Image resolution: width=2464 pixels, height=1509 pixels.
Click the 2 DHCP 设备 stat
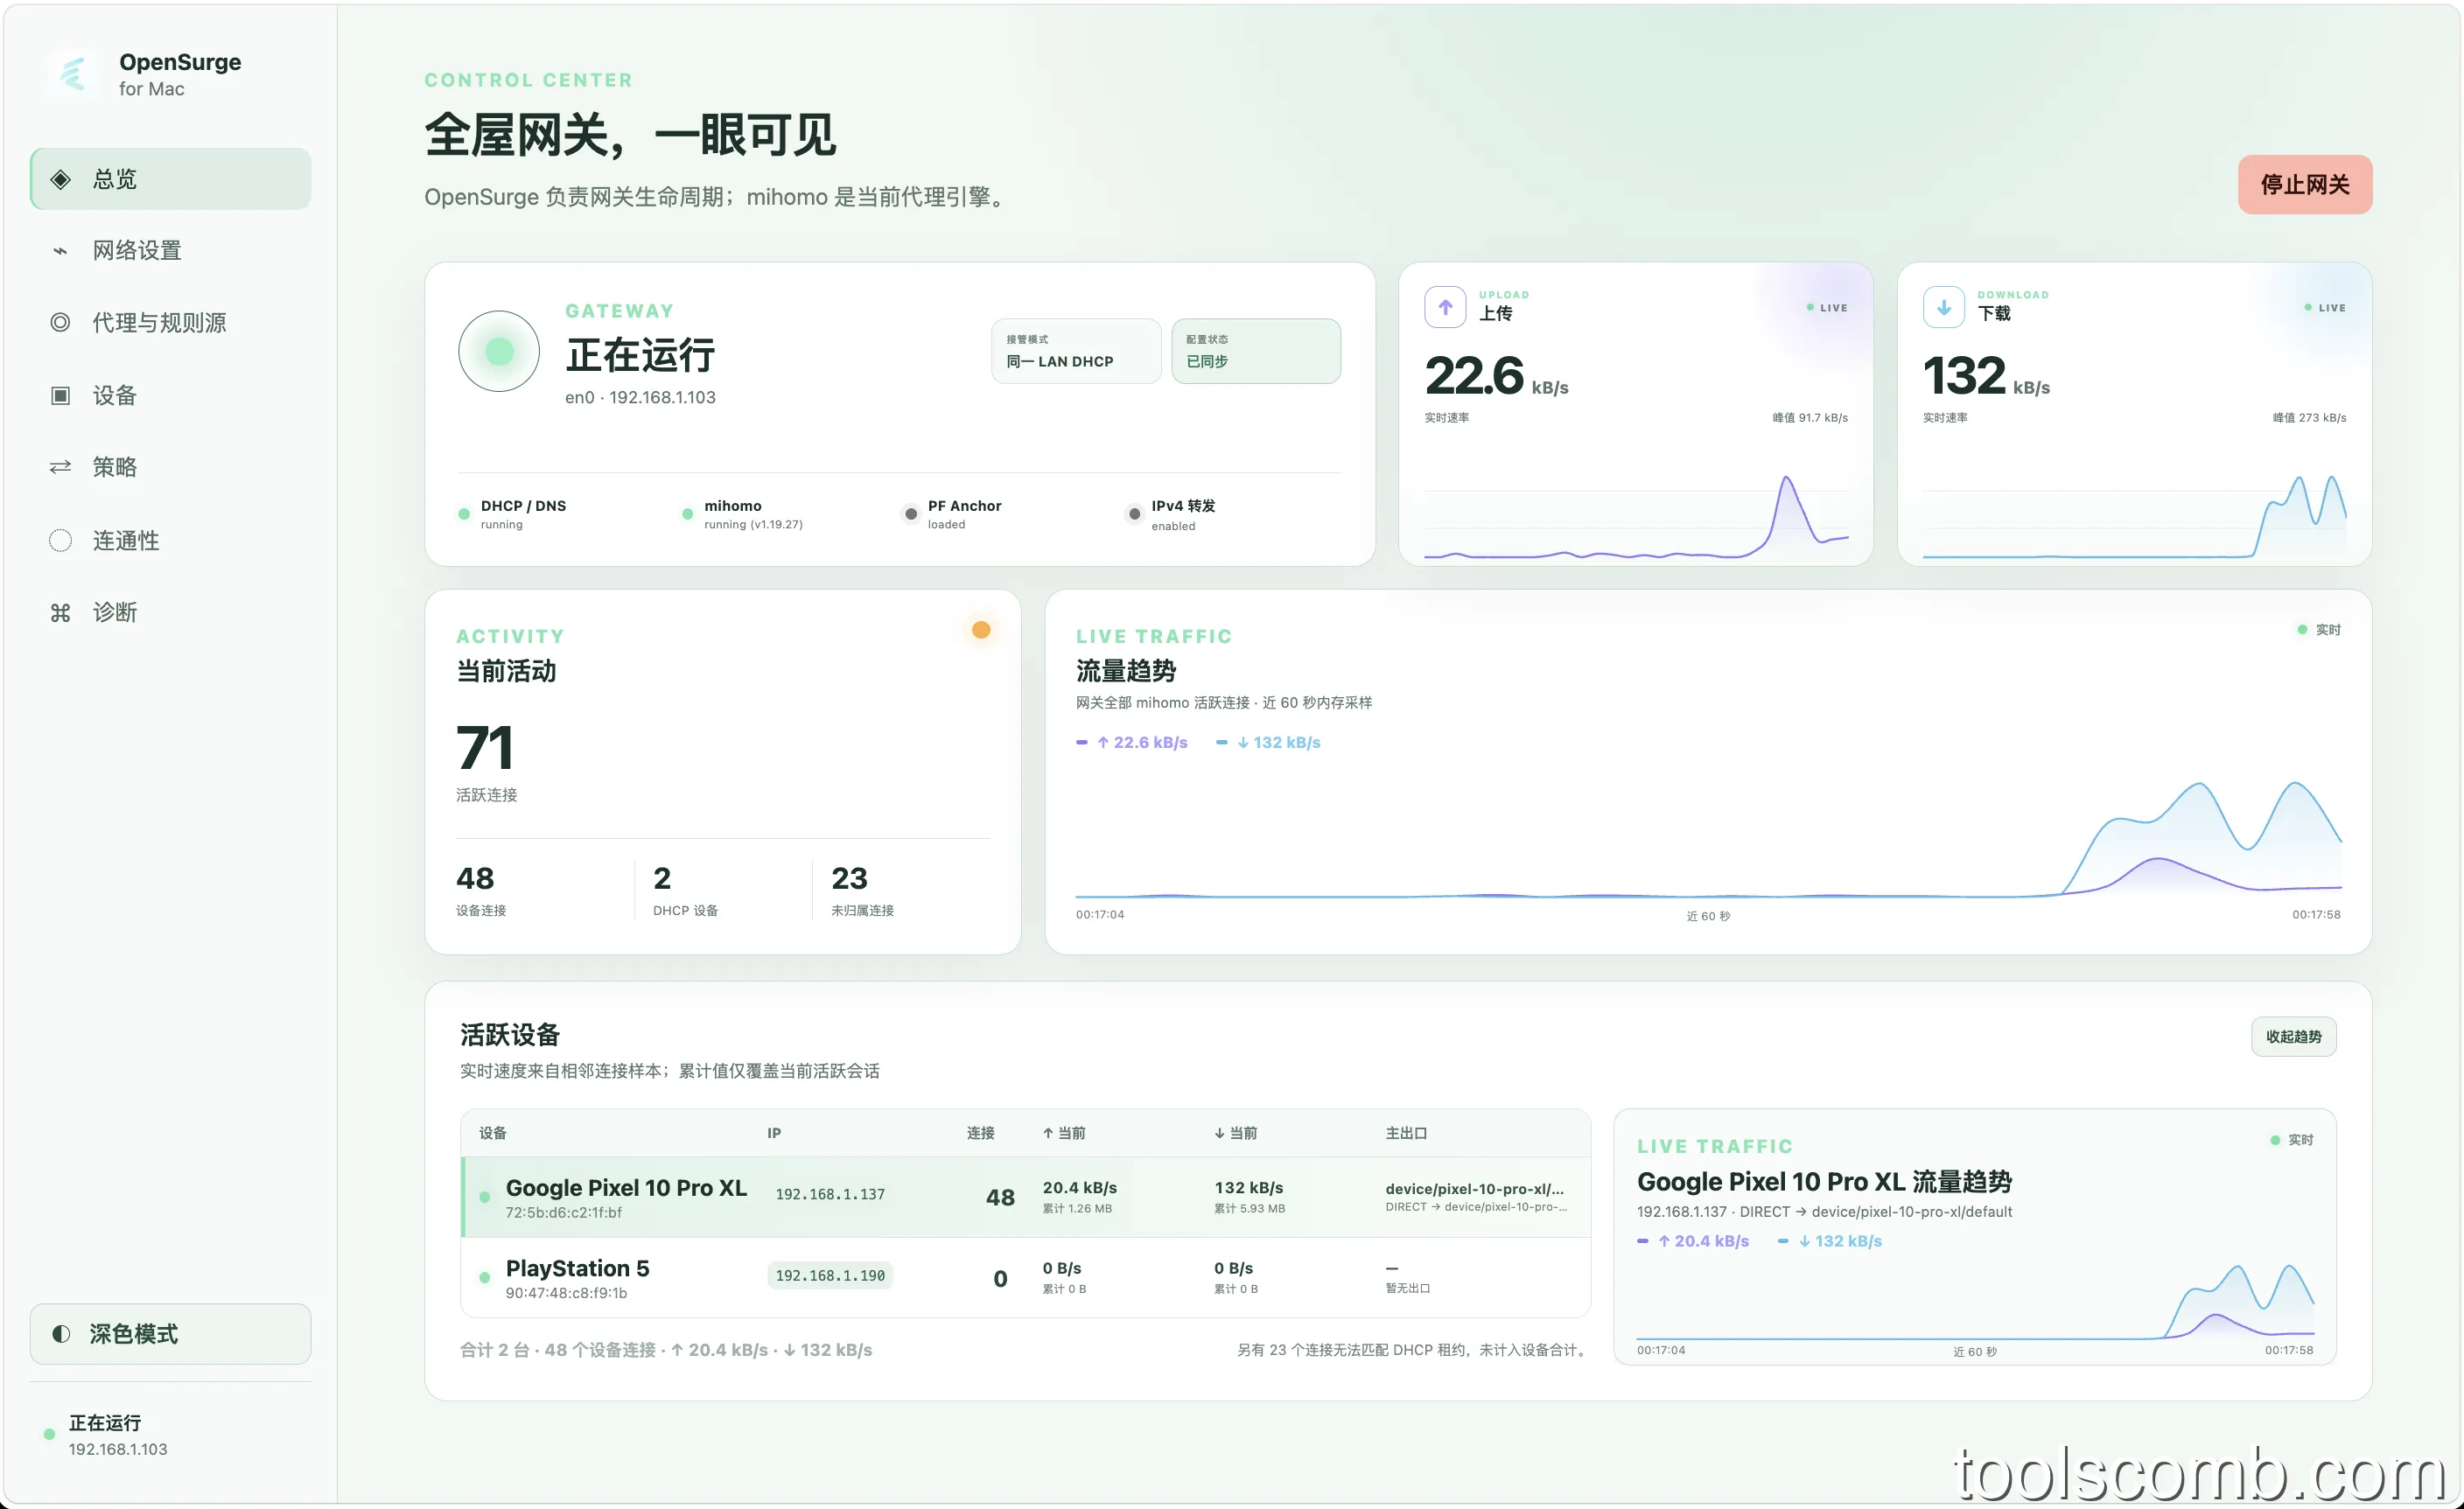click(x=685, y=889)
